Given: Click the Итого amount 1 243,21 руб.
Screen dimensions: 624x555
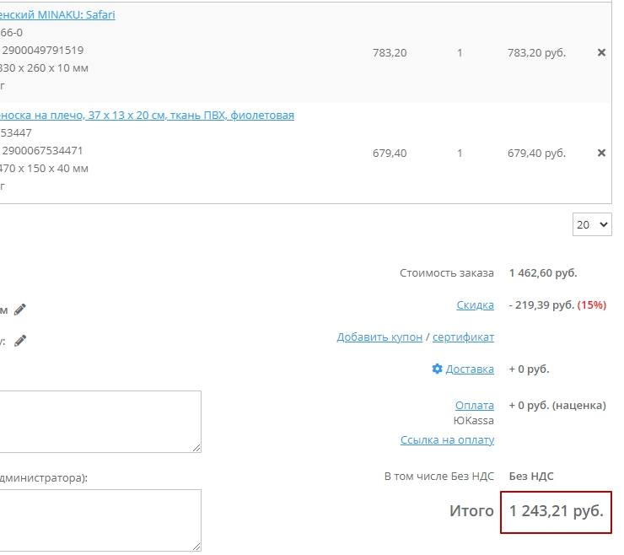Looking at the screenshot, I should coord(556,511).
